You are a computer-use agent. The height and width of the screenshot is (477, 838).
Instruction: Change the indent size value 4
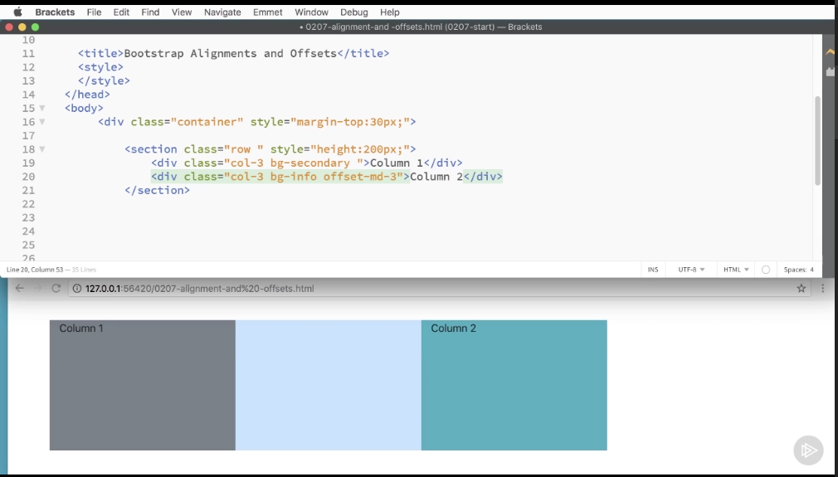811,270
